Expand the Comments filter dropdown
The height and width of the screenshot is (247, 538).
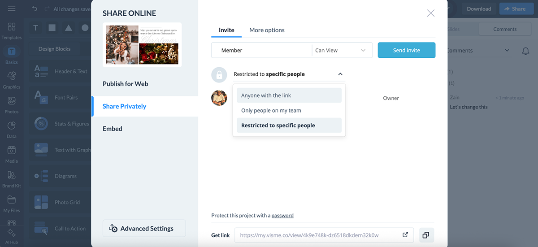point(507,51)
